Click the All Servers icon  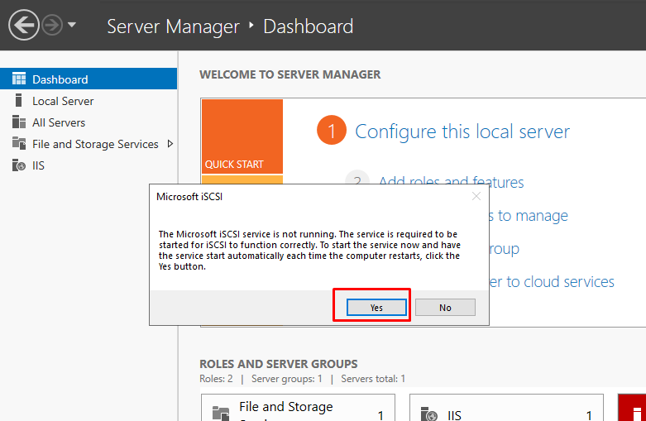pyautogui.click(x=19, y=122)
